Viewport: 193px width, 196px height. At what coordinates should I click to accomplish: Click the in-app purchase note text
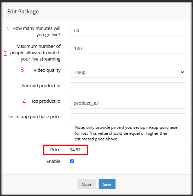(126, 133)
